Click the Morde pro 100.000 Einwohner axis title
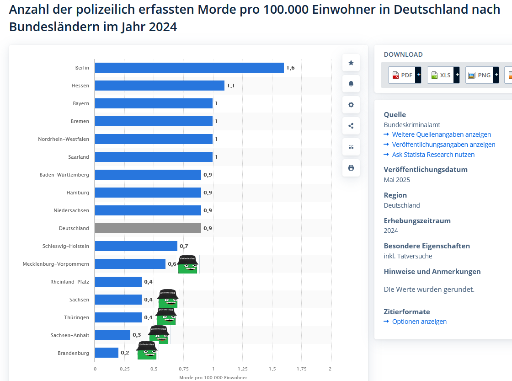Viewport: 512px width, 381px height. click(x=213, y=378)
